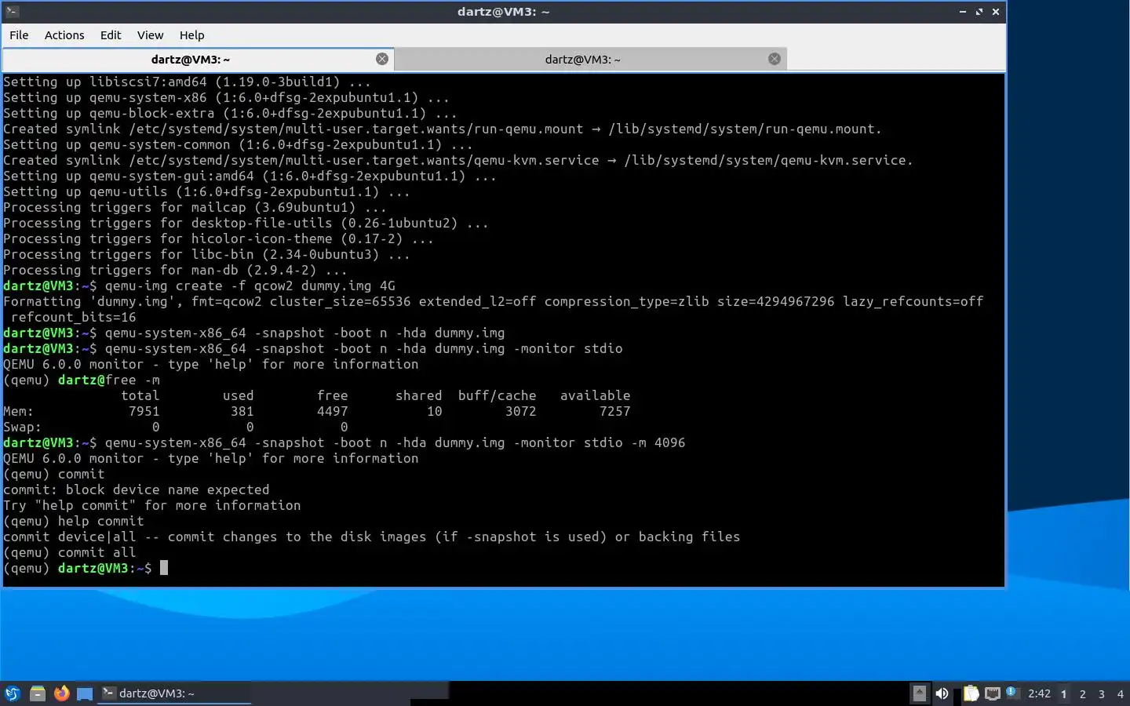Click the show desktop icon in panel
Image resolution: width=1130 pixels, height=706 pixels.
click(x=85, y=693)
